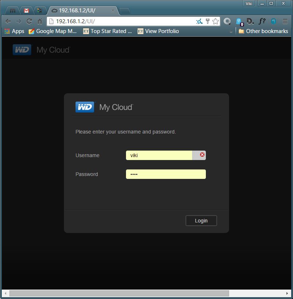293x299 pixels.
Task: Click the scrollbar right arrow
Action: (x=287, y=293)
